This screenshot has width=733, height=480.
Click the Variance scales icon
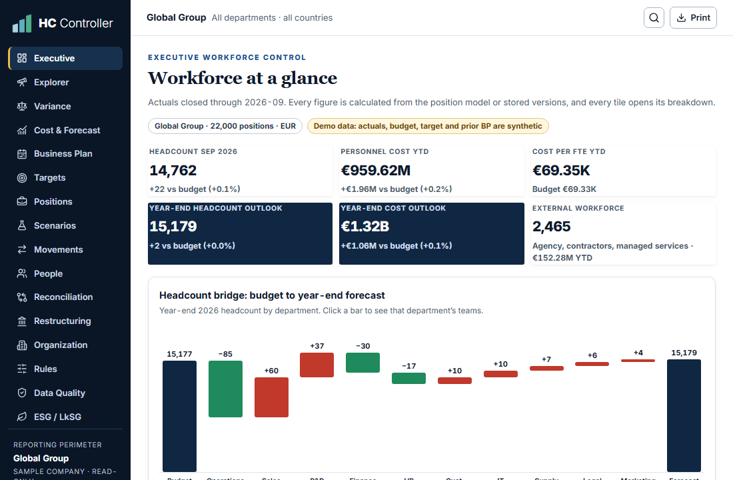tap(22, 106)
